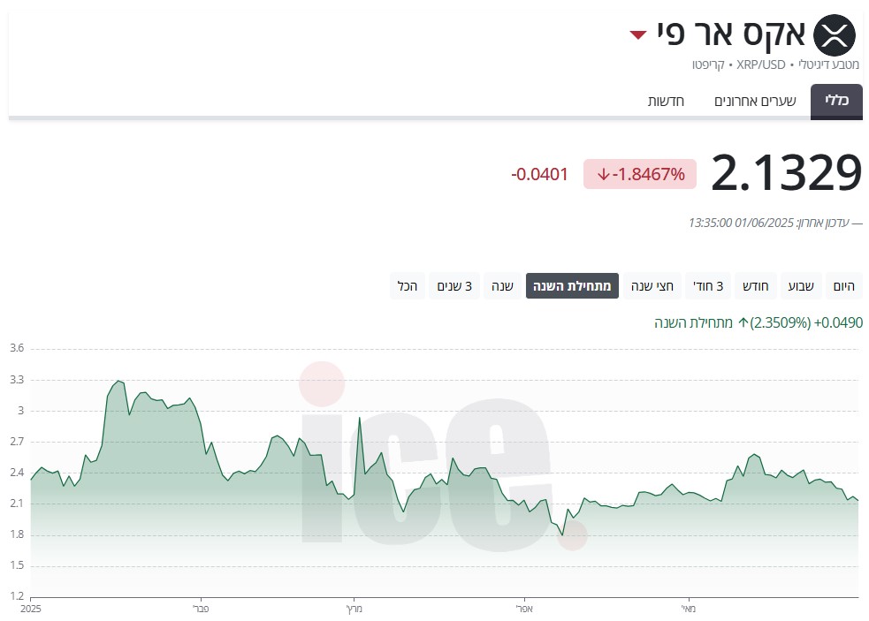
Task: Click the red down arrow in percentage badge
Action: coord(604,175)
